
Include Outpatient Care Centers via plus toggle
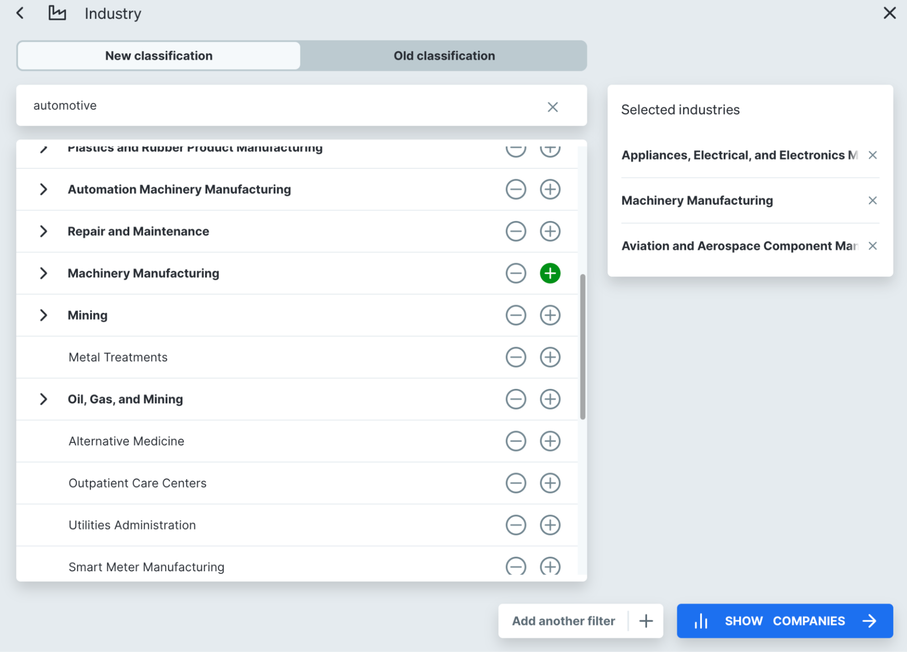tap(550, 483)
